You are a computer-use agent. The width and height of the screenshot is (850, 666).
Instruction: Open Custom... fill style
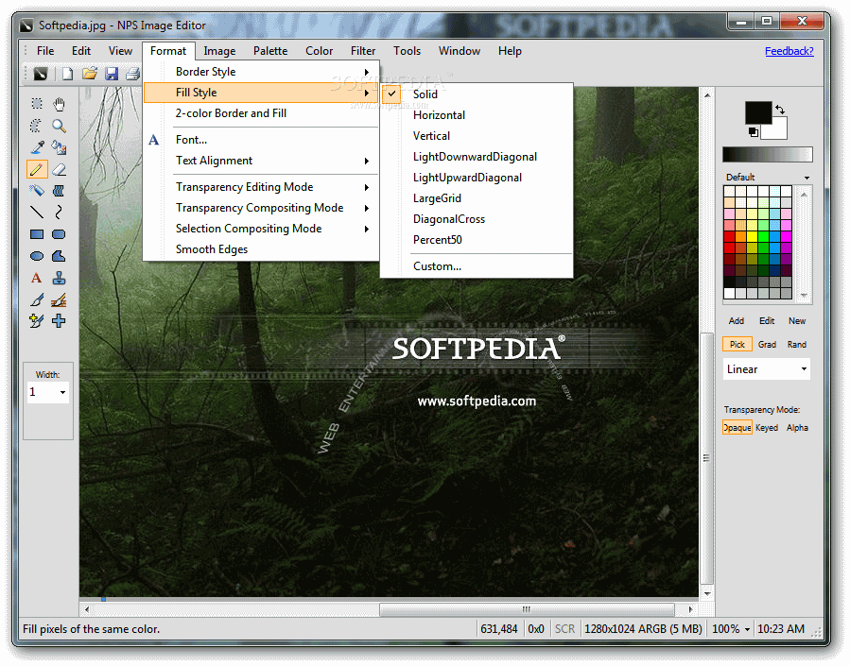(x=477, y=266)
